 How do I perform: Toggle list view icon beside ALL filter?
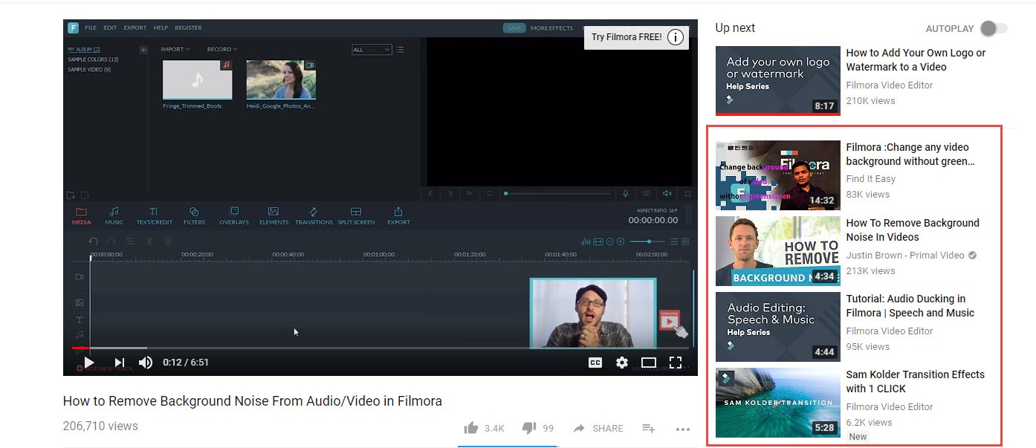pos(400,50)
